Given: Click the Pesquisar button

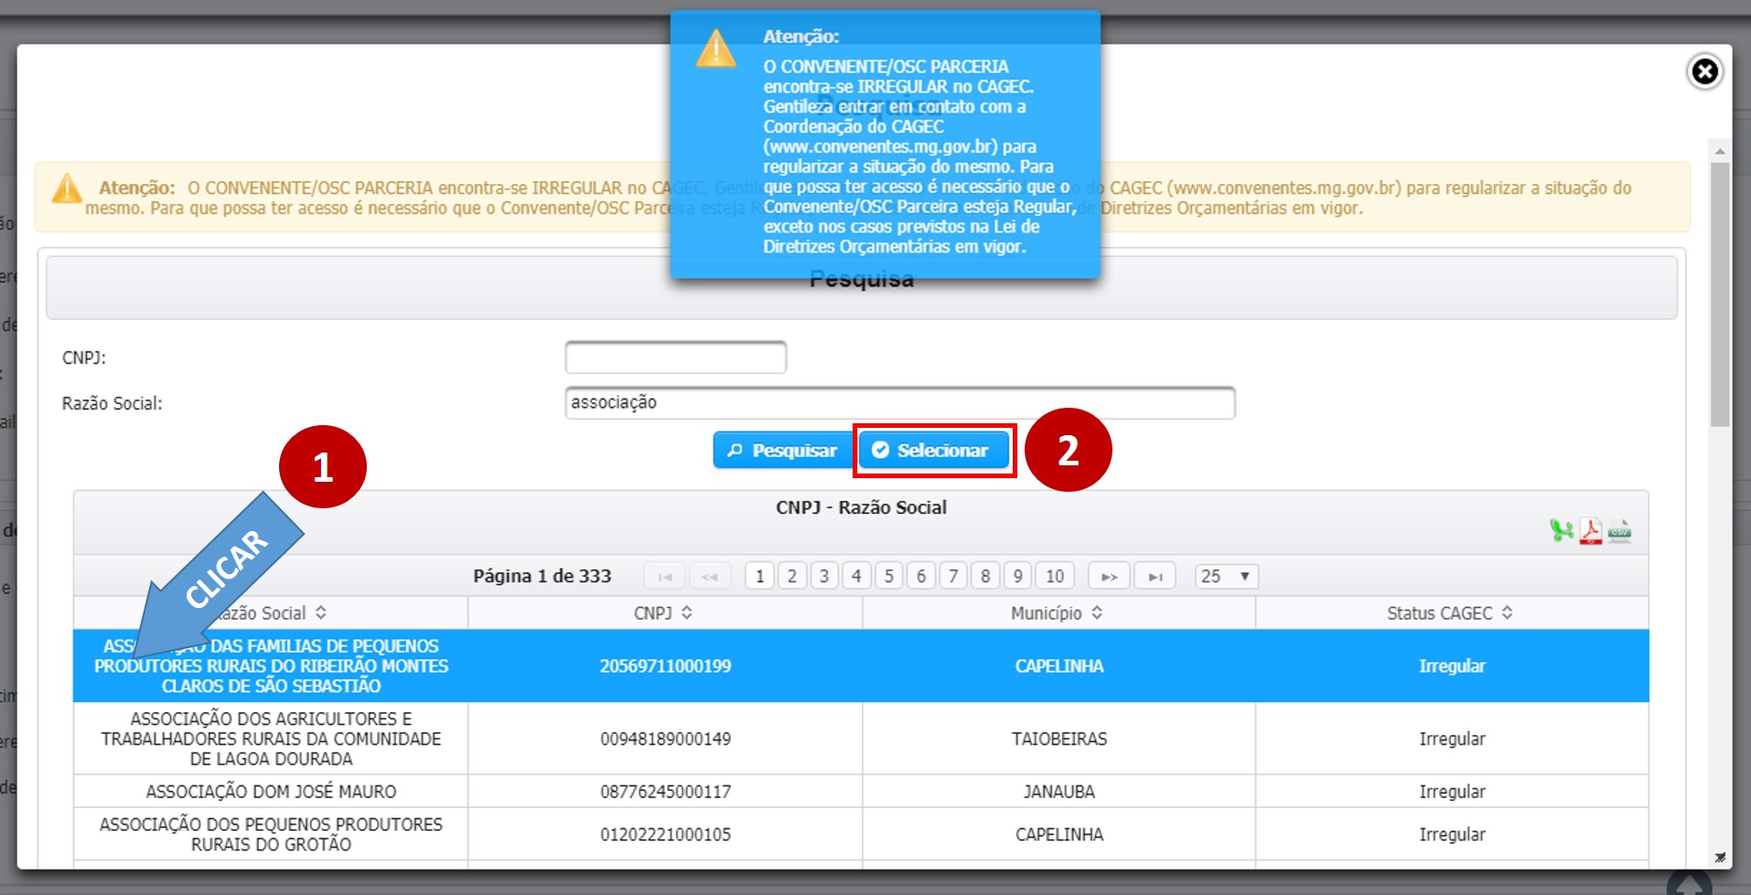Looking at the screenshot, I should pos(782,451).
